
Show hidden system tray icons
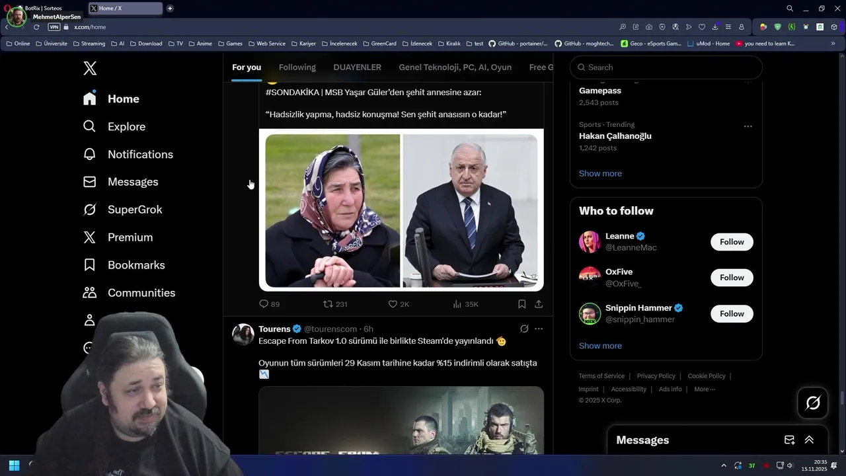724,466
